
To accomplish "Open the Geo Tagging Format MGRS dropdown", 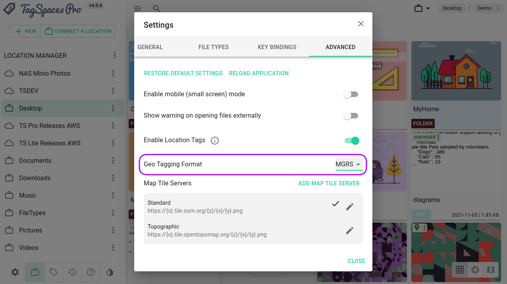I will coord(349,164).
